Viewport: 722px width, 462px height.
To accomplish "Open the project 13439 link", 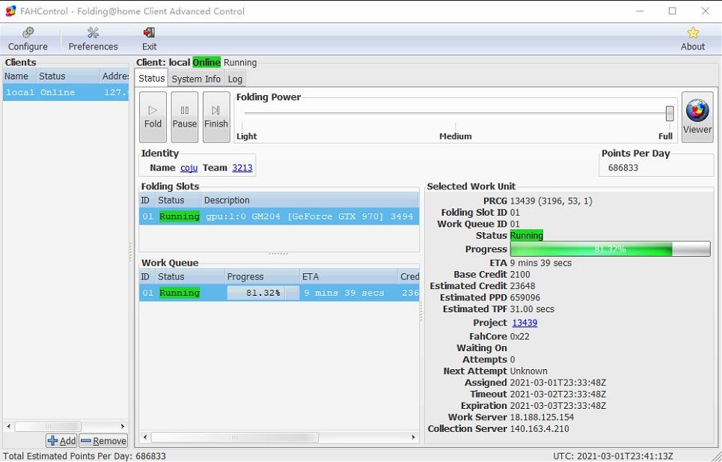I will [x=524, y=323].
